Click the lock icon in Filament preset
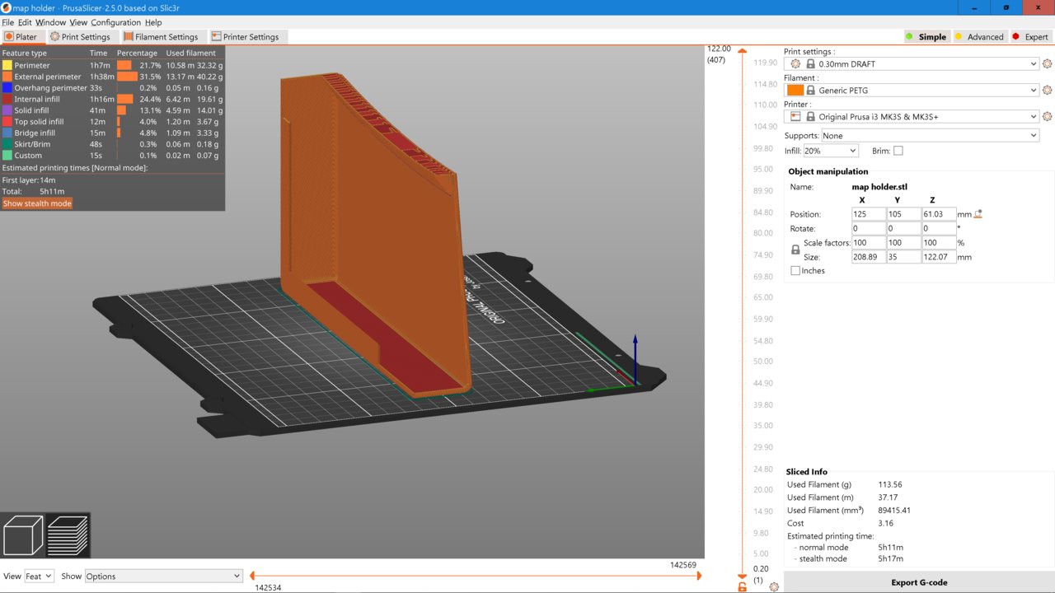This screenshot has height=593, width=1055. tap(810, 90)
